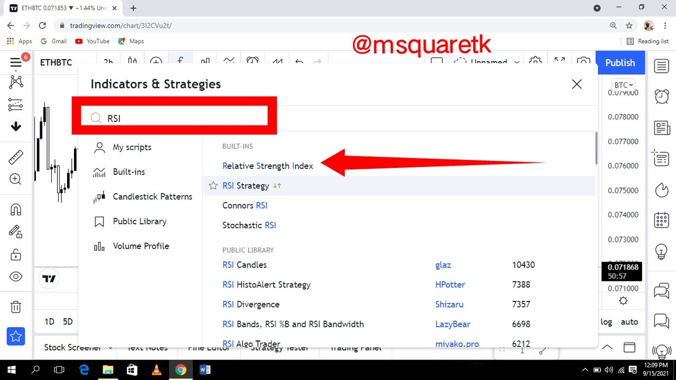Image resolution: width=676 pixels, height=380 pixels.
Task: Toggle auto scale
Action: click(x=629, y=321)
